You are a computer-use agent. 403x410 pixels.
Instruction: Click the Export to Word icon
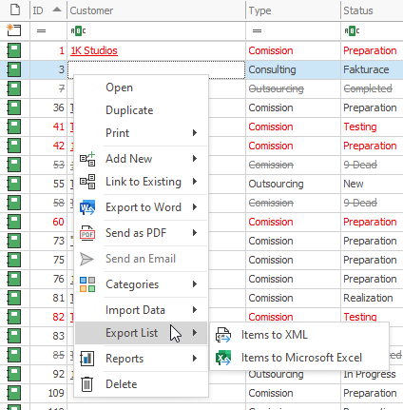(x=87, y=207)
